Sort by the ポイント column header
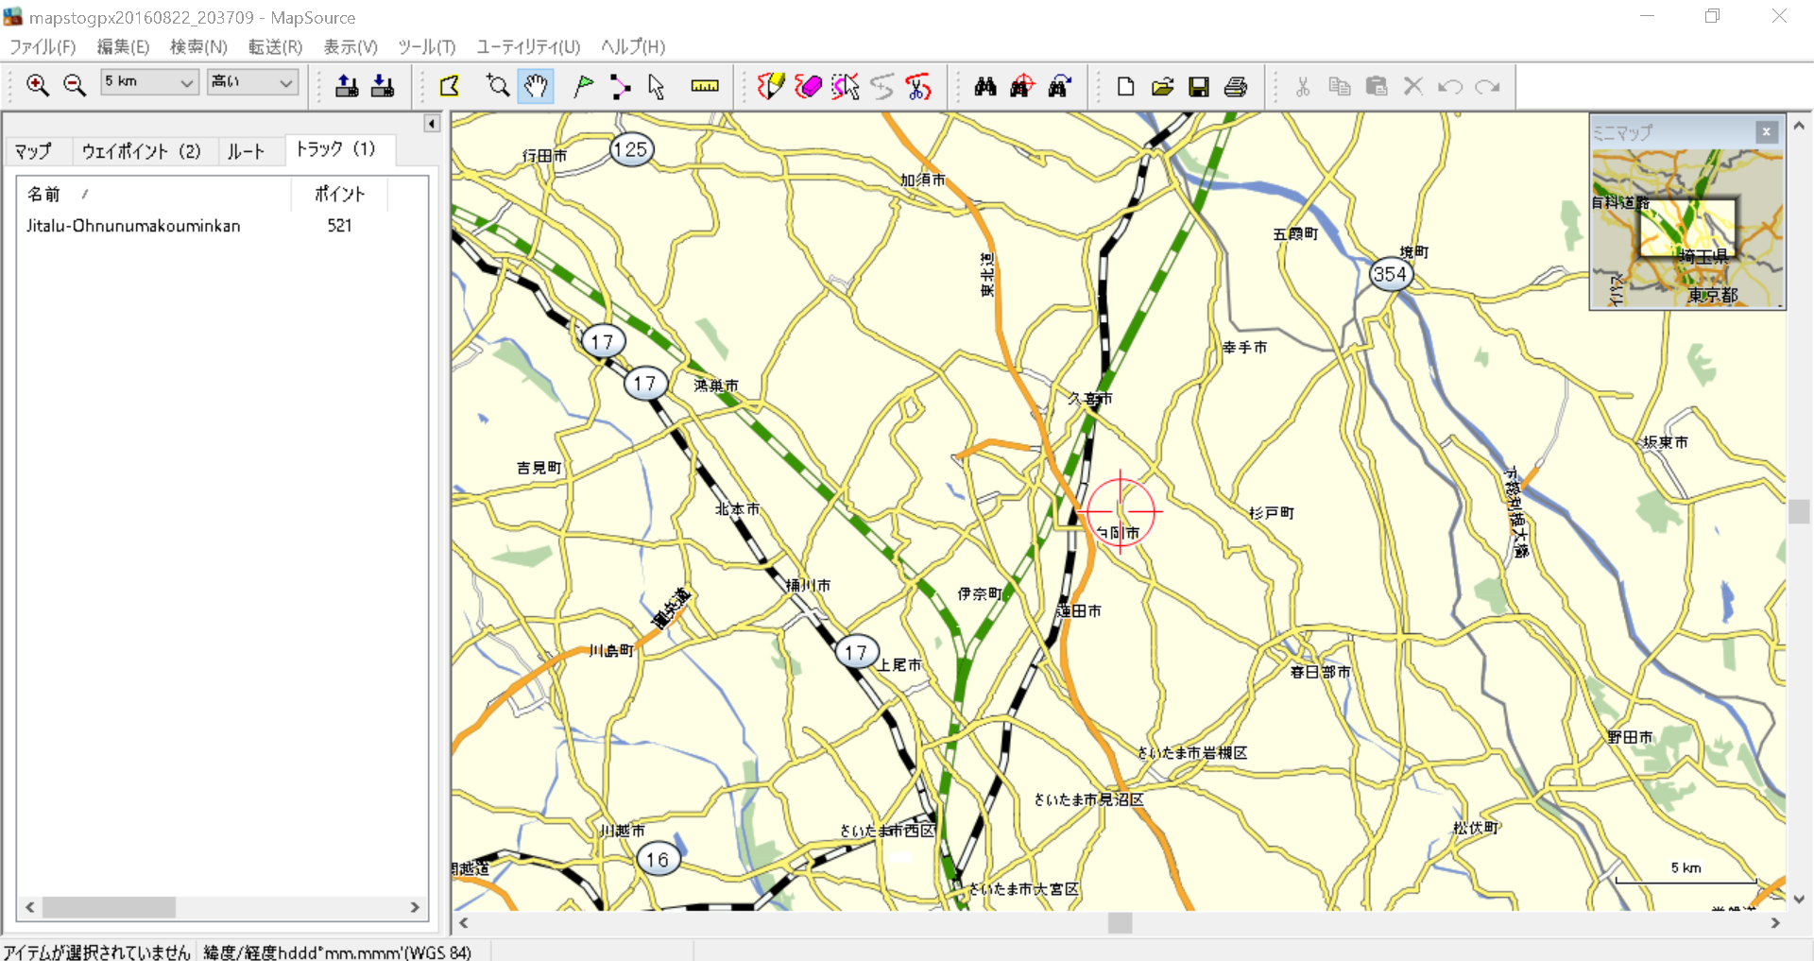1814x961 pixels. click(x=339, y=194)
